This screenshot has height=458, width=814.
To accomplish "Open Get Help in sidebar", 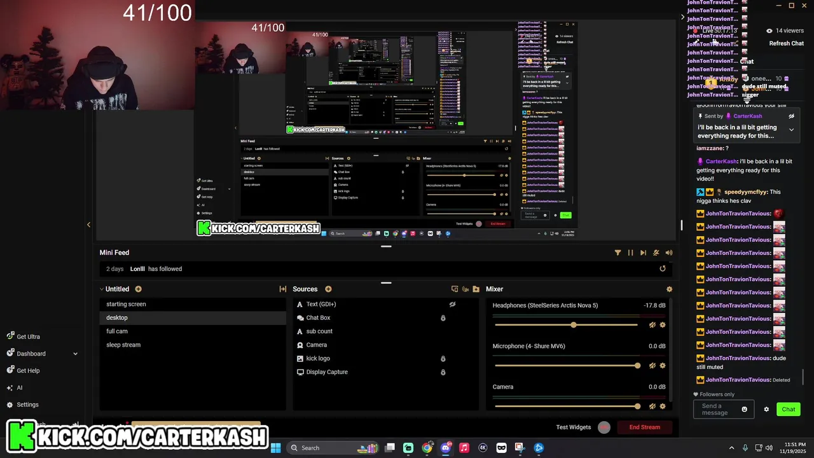I will [x=24, y=370].
